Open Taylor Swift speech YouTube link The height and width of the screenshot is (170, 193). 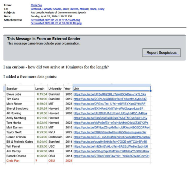110,132
